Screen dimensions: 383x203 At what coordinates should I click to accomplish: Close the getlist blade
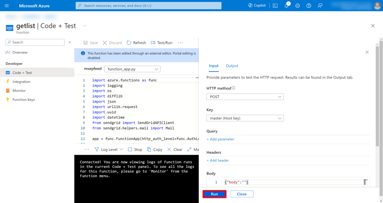tap(373, 26)
